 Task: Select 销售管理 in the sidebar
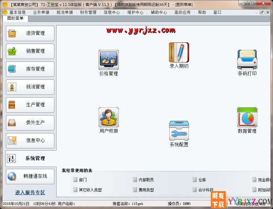click(x=30, y=51)
